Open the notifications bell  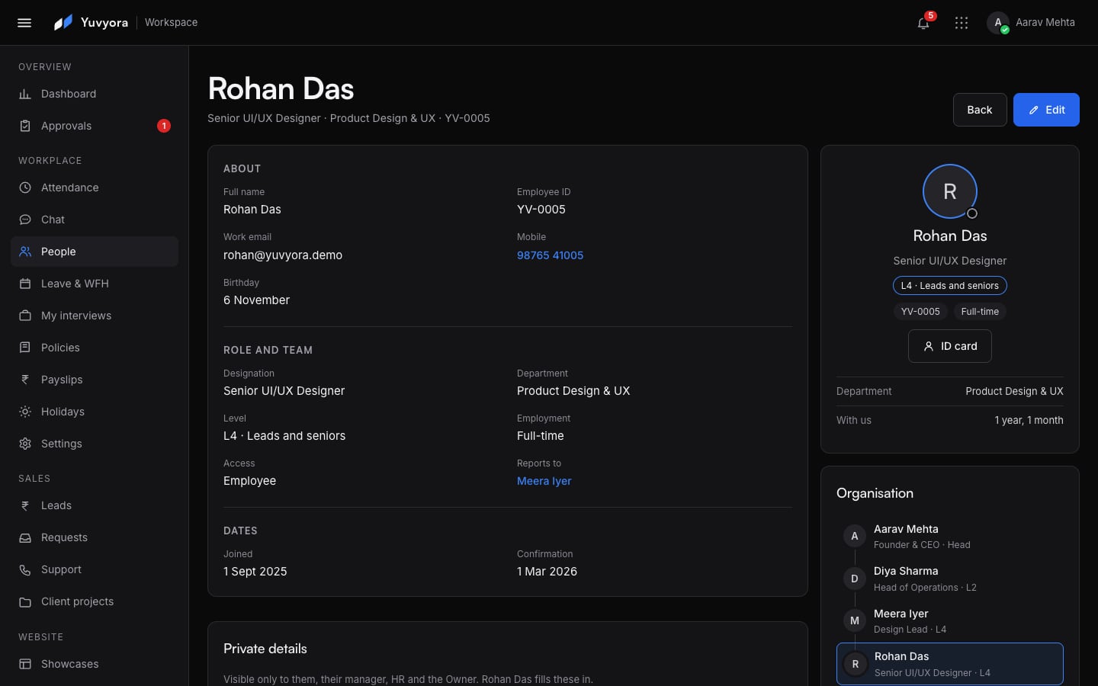tap(923, 23)
